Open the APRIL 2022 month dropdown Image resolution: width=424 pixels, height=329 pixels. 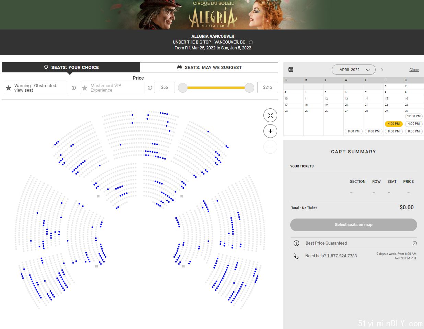coord(354,70)
